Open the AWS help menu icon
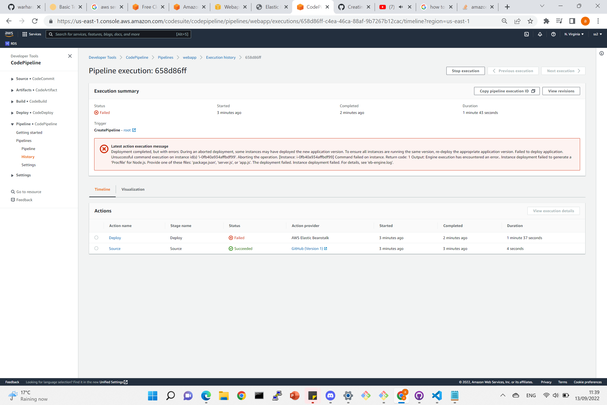607x405 pixels. [553, 34]
